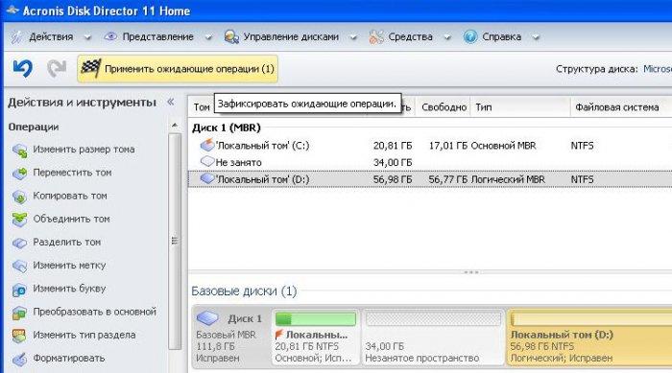
Task: Click the pane splitter dots handle
Action: [x=471, y=272]
